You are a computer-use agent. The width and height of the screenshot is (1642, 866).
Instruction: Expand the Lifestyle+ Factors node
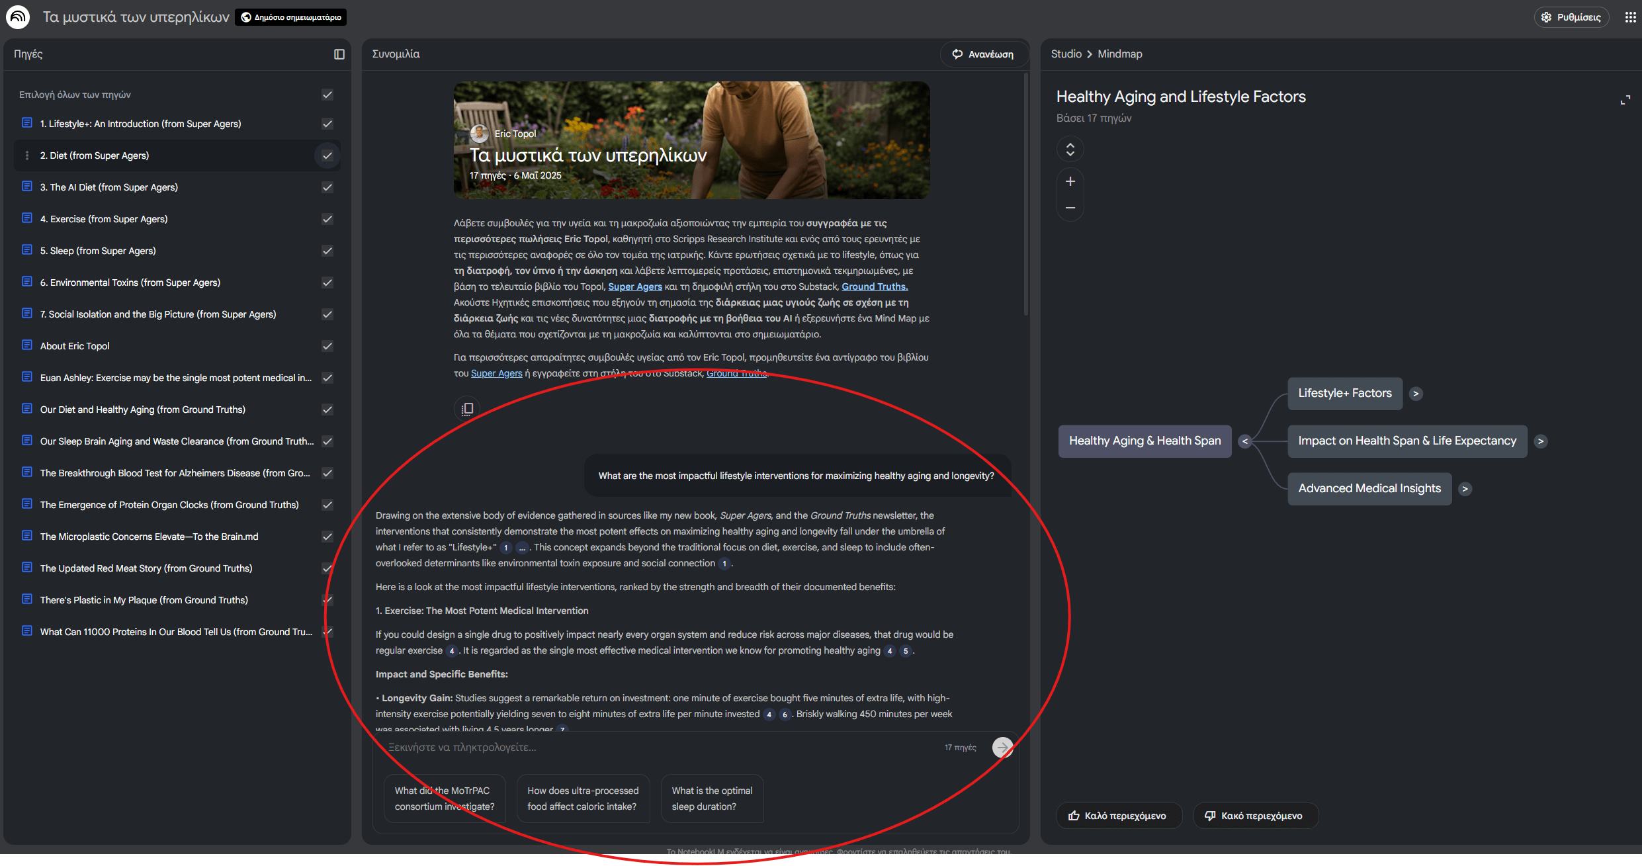pos(1415,394)
